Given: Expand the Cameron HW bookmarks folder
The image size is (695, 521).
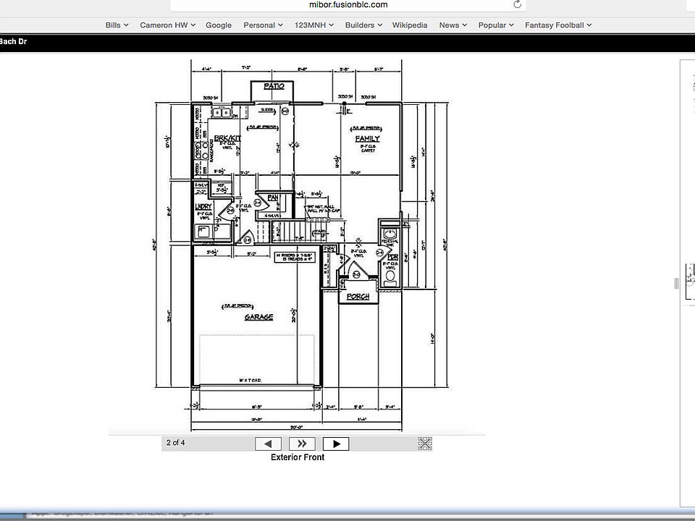Looking at the screenshot, I should [167, 25].
